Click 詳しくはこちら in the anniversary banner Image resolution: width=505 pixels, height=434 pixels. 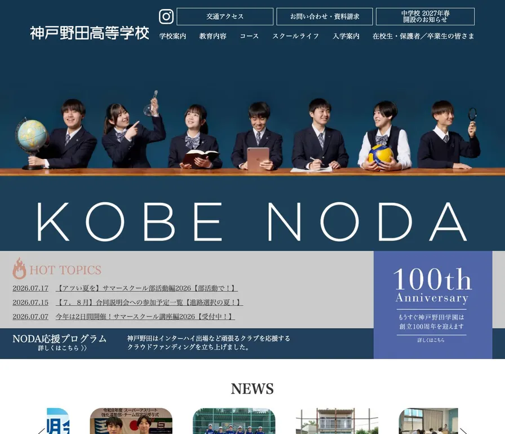pyautogui.click(x=431, y=340)
